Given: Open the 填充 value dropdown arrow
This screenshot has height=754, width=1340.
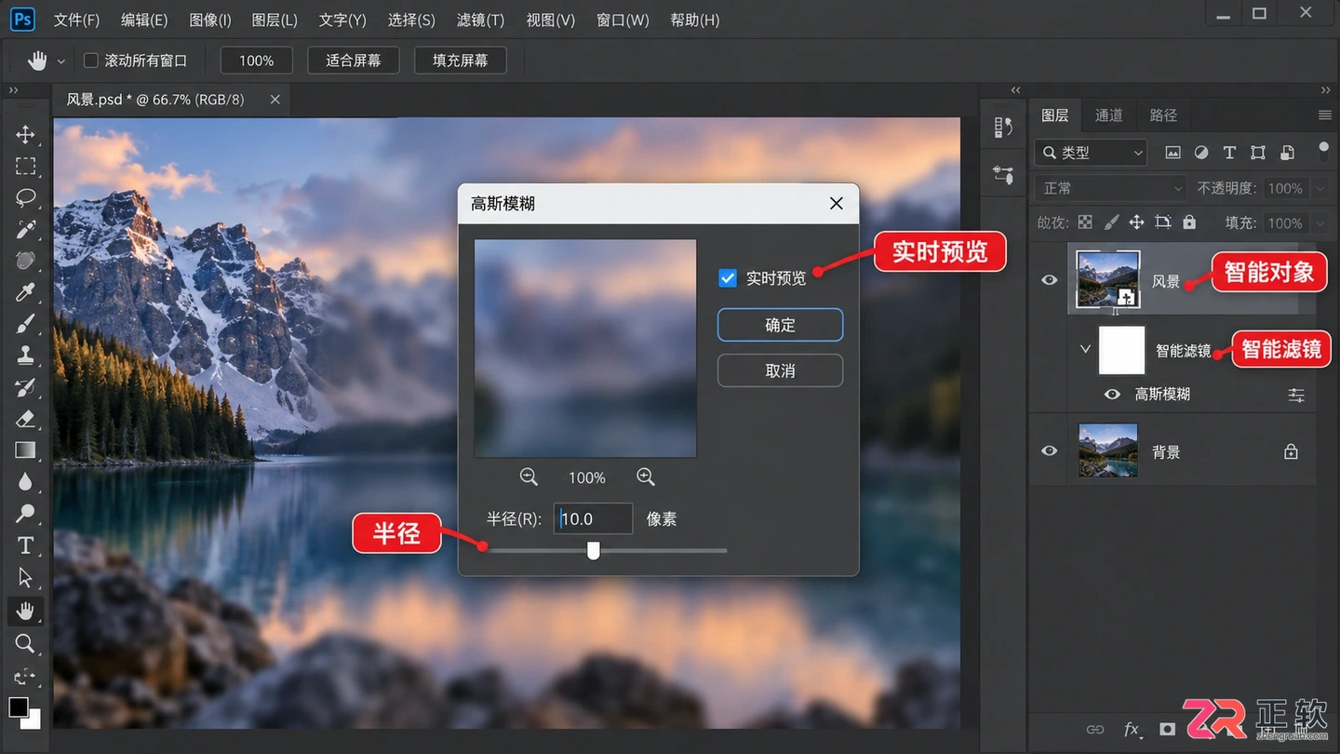Looking at the screenshot, I should [1320, 223].
